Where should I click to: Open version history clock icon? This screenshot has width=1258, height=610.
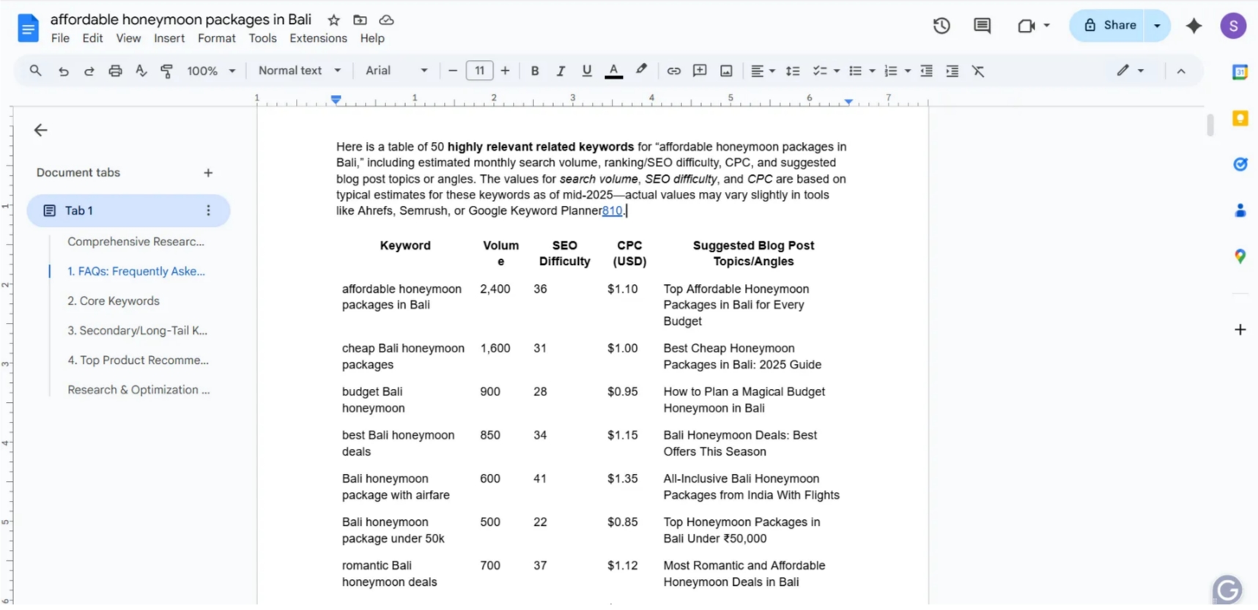(x=941, y=26)
